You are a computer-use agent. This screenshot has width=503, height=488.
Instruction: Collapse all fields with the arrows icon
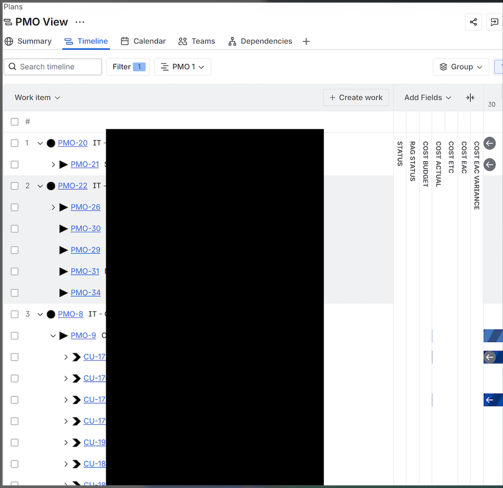point(470,98)
